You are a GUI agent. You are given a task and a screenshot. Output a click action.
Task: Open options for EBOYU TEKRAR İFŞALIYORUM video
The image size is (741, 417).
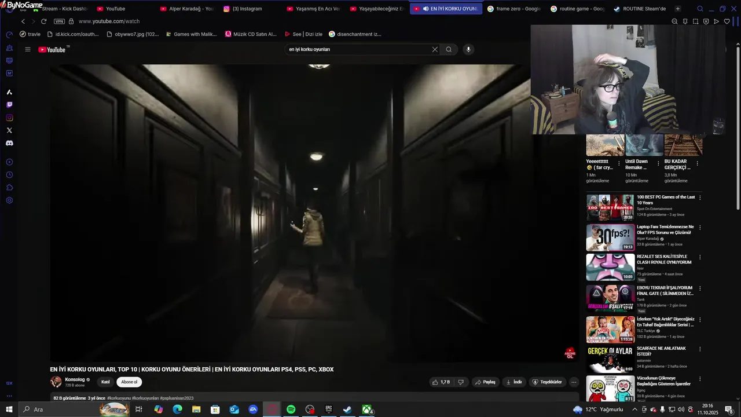tap(700, 288)
